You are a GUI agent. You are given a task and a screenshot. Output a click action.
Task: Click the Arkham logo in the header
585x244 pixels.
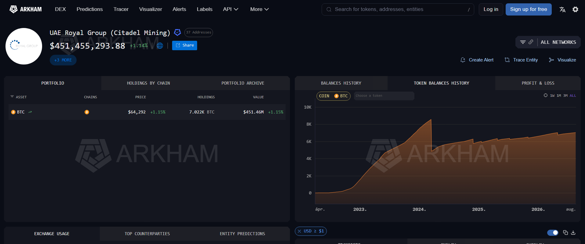26,9
